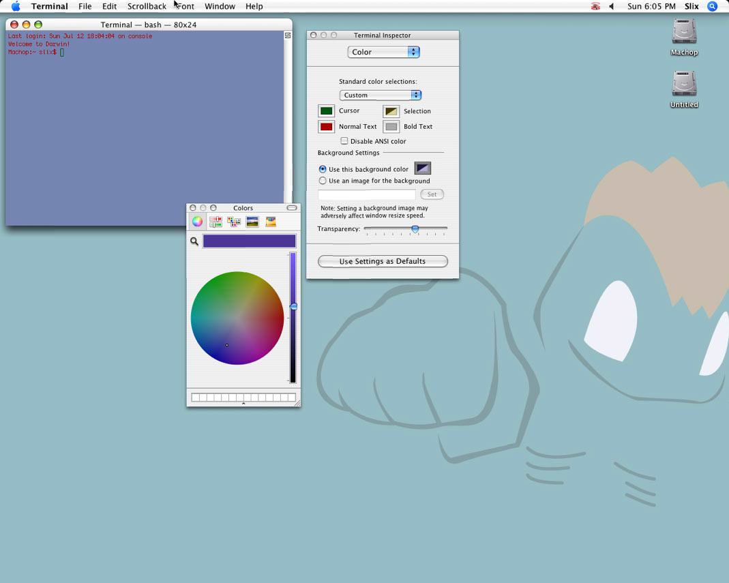Screen dimensions: 729x583
Task: Click the split pane icon in Terminal window
Action: point(288,35)
